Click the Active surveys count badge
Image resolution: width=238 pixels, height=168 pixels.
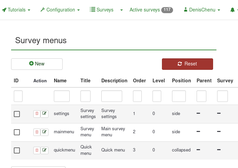[x=167, y=10]
